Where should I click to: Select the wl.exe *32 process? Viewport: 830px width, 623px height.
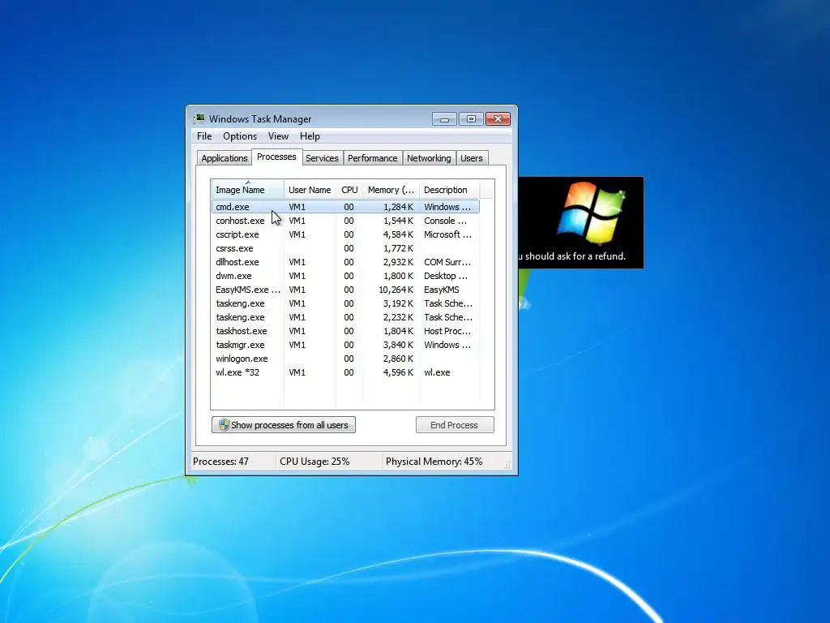point(345,372)
